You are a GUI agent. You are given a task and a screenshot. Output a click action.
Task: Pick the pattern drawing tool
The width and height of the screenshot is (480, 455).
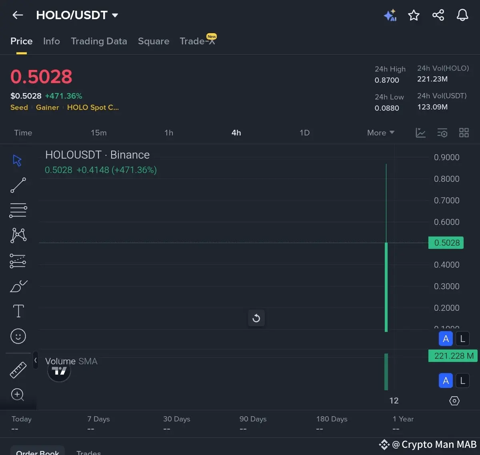point(18,236)
